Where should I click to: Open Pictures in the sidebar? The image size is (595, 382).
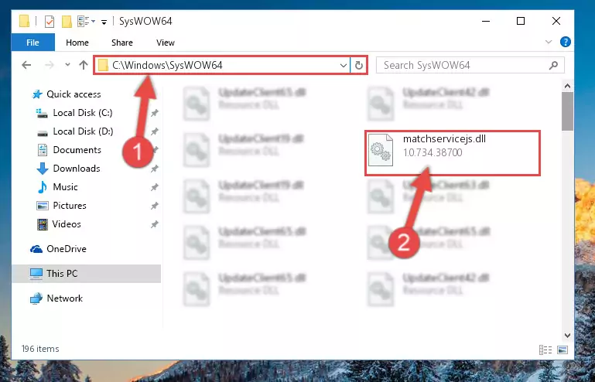[70, 206]
